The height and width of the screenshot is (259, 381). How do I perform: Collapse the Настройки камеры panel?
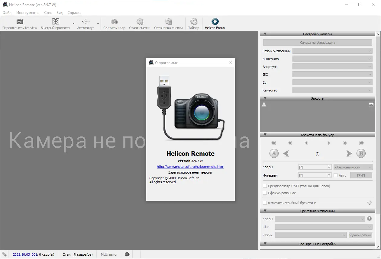[x=265, y=34]
